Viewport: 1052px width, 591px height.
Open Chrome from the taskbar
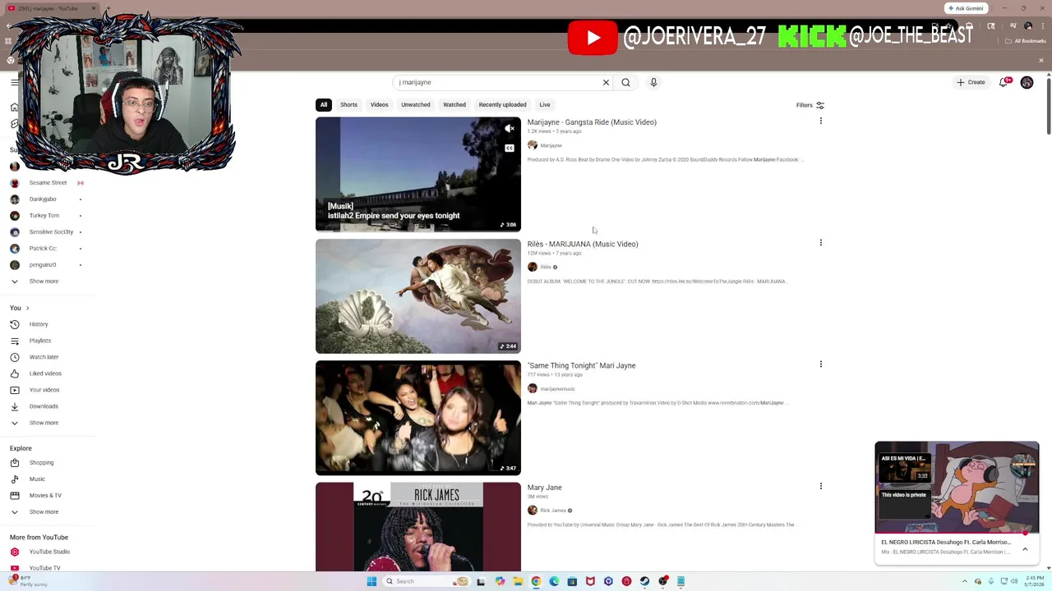[536, 581]
